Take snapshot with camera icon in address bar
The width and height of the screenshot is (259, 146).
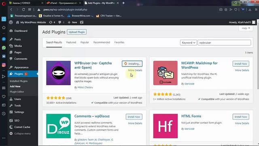(x=221, y=10)
